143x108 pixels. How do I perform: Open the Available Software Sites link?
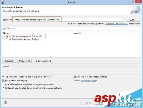[x=117, y=24]
